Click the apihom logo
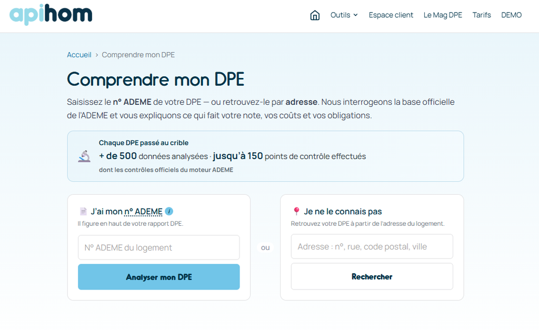 point(51,14)
